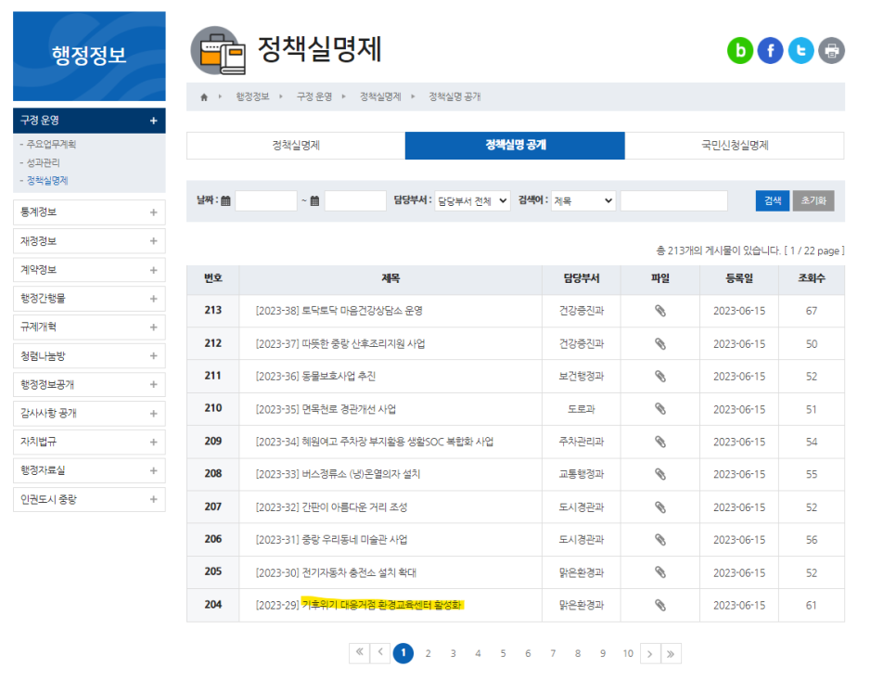Viewport: 896px width, 680px height.
Task: Open 정책실명제 sidebar submenu item
Action: (x=47, y=181)
